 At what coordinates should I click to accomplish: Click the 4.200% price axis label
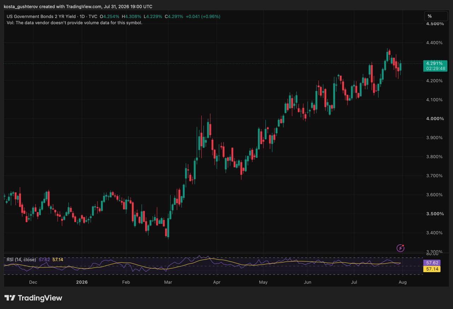pos(435,81)
